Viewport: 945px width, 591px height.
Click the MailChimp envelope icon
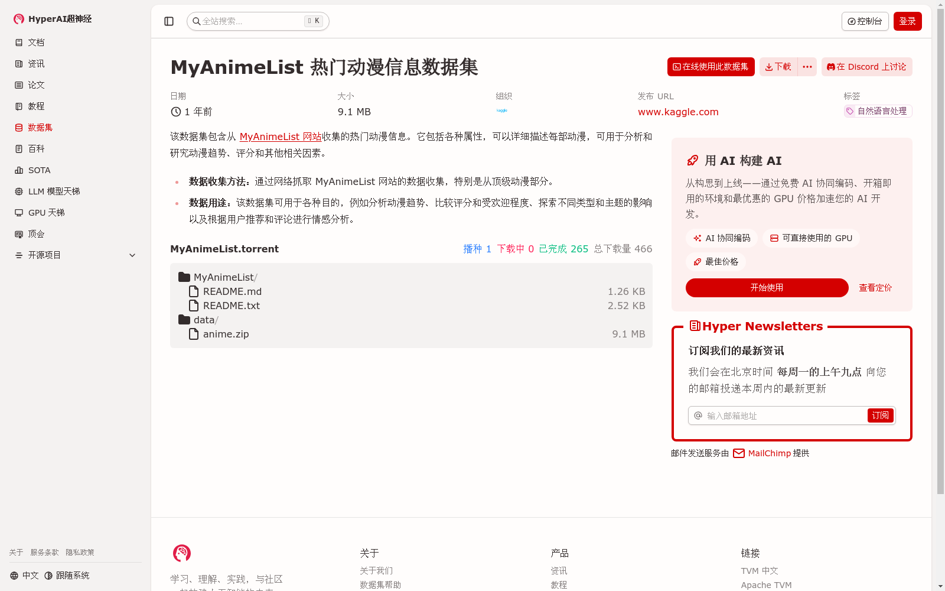point(739,453)
